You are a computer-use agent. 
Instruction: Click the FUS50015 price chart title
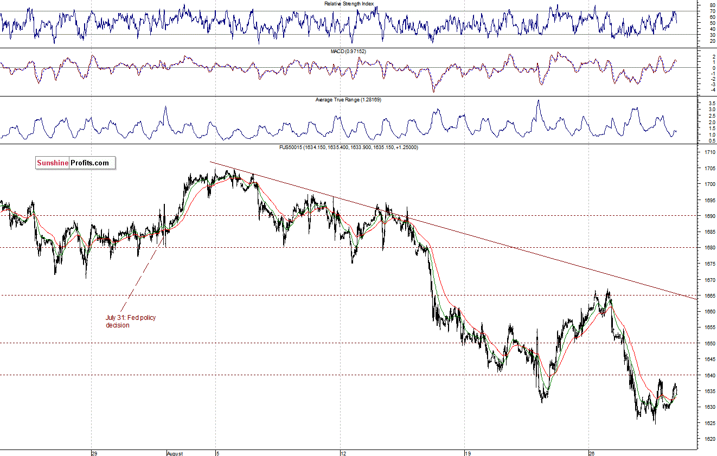348,147
